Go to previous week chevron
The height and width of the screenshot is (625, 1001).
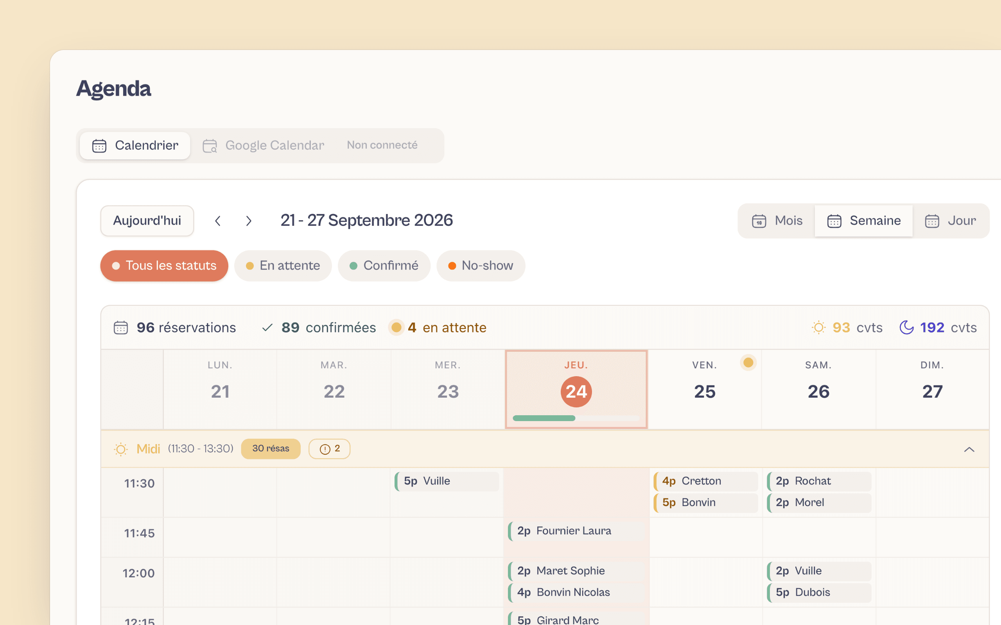pos(218,221)
